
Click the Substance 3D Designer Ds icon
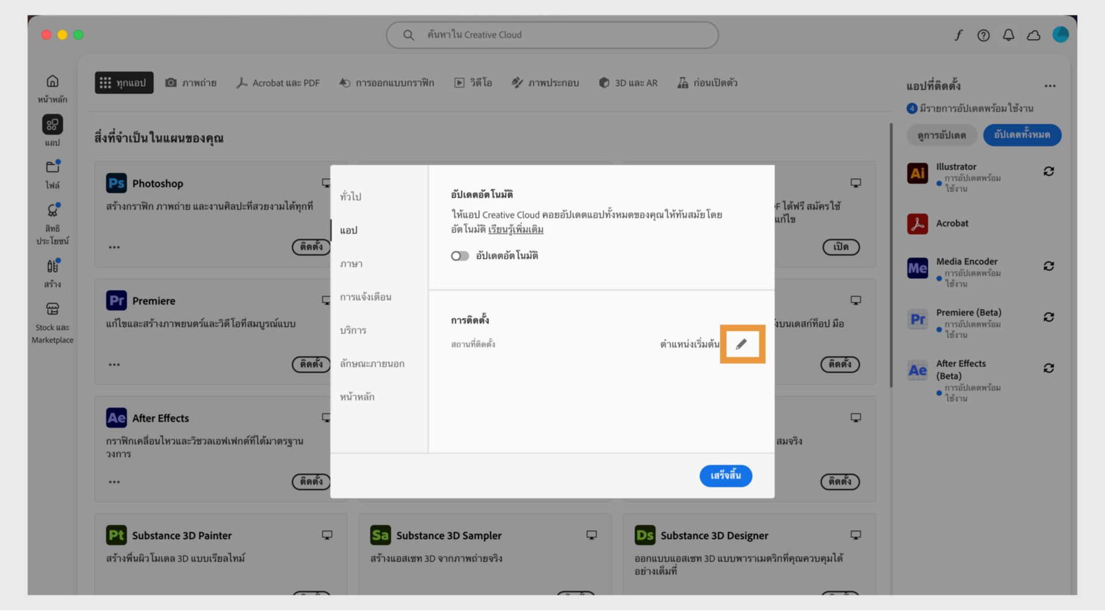[645, 536]
